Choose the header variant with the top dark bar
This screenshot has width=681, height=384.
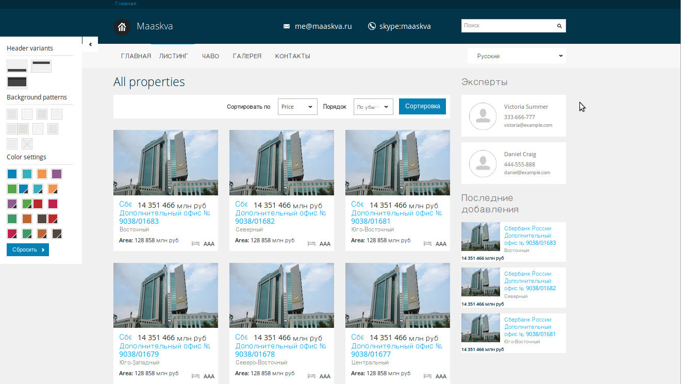(41, 66)
